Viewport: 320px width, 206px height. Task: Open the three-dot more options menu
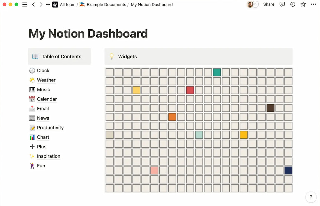tap(313, 4)
